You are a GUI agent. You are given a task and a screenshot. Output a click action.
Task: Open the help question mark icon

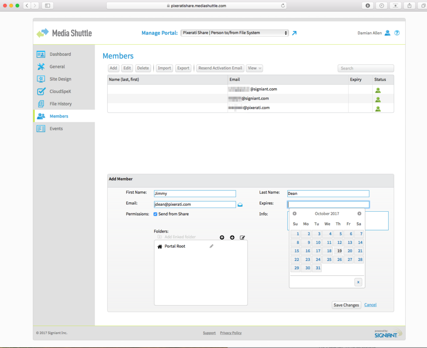pyautogui.click(x=397, y=33)
